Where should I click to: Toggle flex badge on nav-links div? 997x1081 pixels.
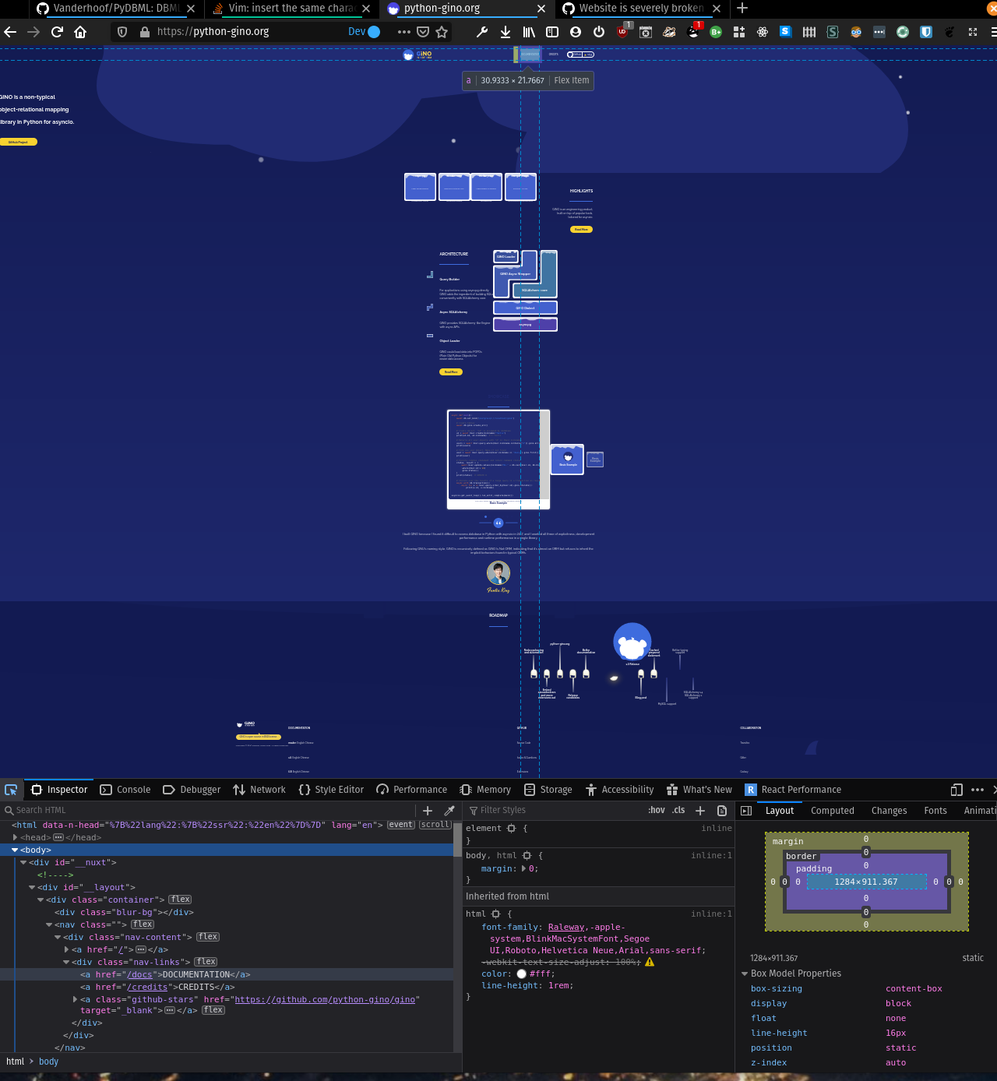tap(206, 962)
